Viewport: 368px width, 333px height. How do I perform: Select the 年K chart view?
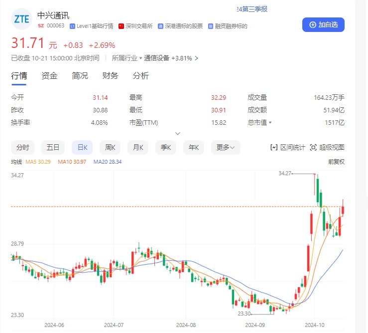pos(194,148)
